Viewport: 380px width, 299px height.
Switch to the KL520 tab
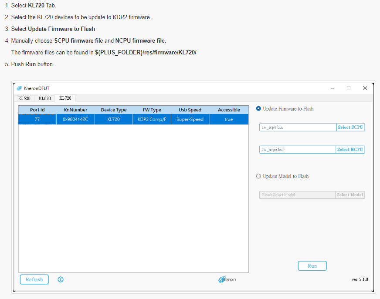(24, 98)
